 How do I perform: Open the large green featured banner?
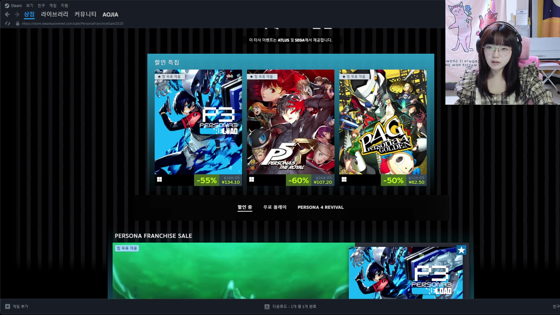(x=231, y=271)
